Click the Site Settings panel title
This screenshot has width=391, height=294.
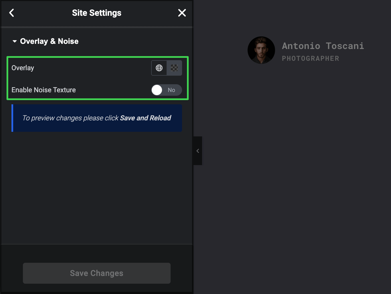click(x=97, y=13)
